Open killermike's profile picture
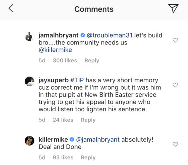Image resolution: width=188 pixels, height=165 pixels. click(29, 141)
